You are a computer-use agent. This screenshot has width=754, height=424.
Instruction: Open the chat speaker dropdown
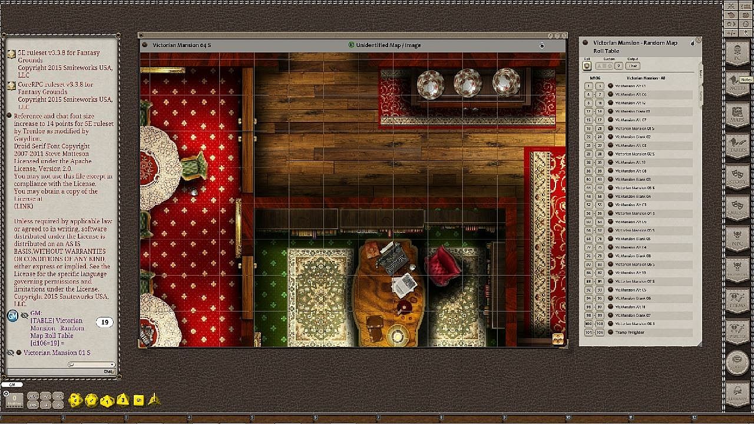(91, 365)
